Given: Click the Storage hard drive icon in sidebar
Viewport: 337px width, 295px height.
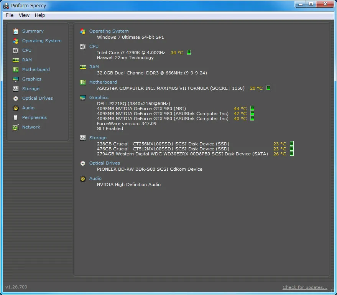Looking at the screenshot, I should coord(15,89).
